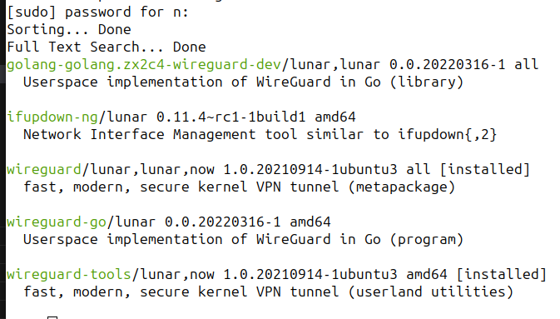Click the wireguard-go package name
560x319 pixels.
pos(57,222)
